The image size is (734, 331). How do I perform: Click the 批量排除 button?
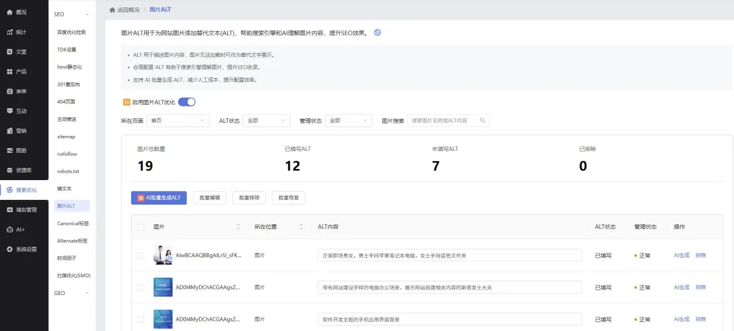coord(249,198)
